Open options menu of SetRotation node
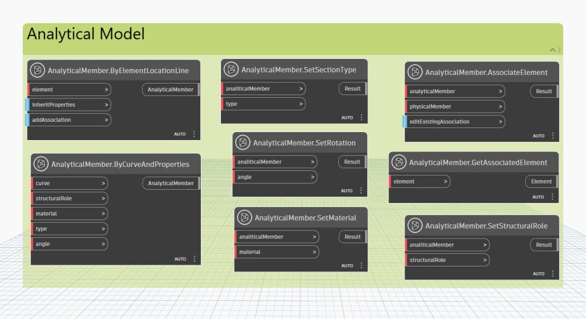 pos(361,190)
